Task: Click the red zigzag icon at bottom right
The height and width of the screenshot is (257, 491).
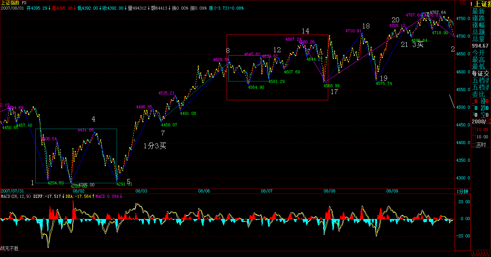Action: pos(480,254)
